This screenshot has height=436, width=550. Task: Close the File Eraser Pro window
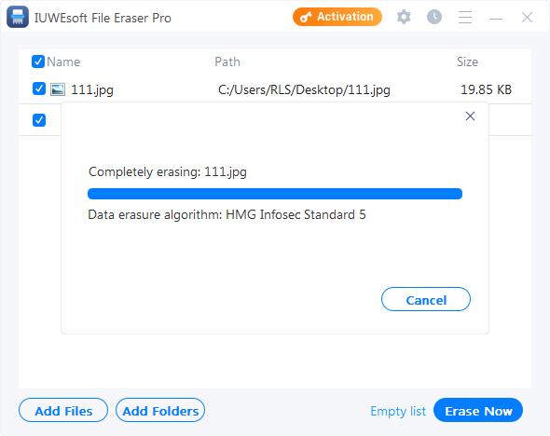[x=527, y=17]
